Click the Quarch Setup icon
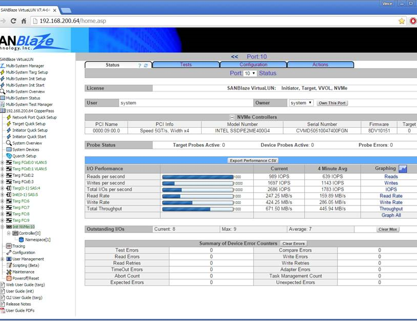The image size is (417, 321). [x=9, y=156]
